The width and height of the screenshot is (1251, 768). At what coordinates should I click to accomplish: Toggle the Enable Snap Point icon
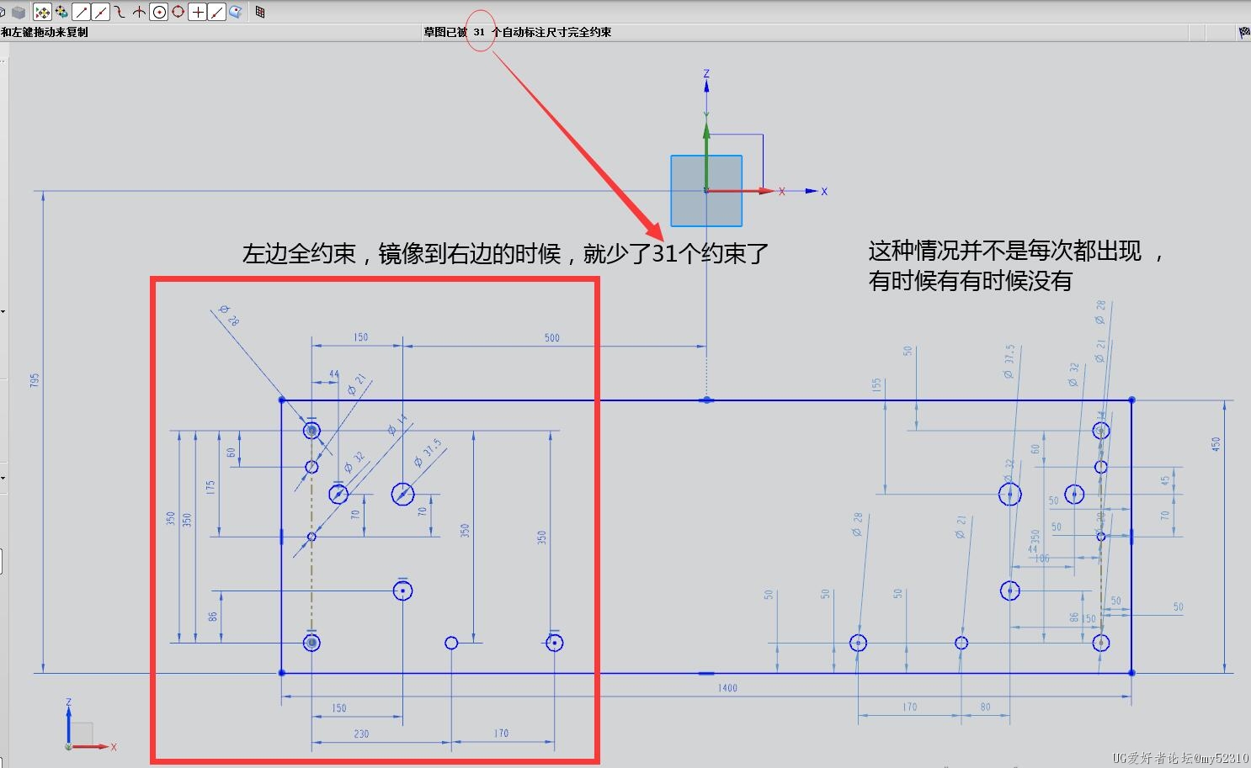(42, 12)
